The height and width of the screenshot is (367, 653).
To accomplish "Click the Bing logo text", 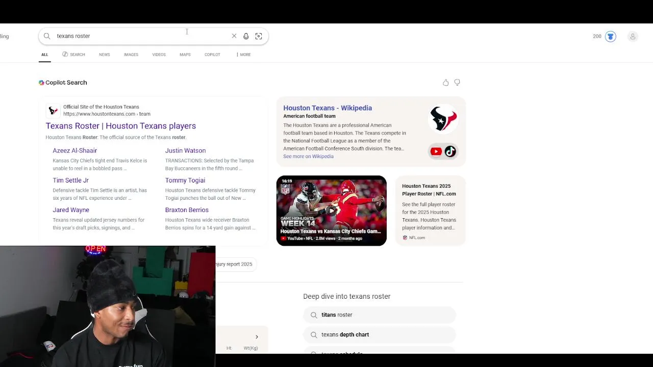I will pos(5,36).
